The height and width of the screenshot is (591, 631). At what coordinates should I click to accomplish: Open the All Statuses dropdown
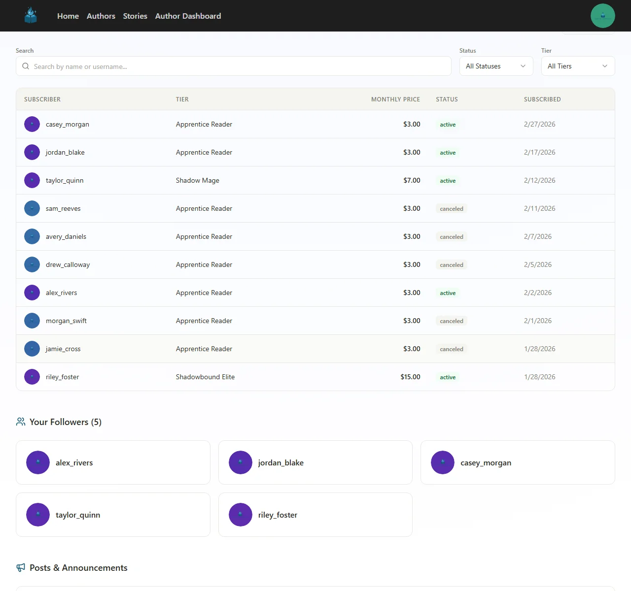496,66
